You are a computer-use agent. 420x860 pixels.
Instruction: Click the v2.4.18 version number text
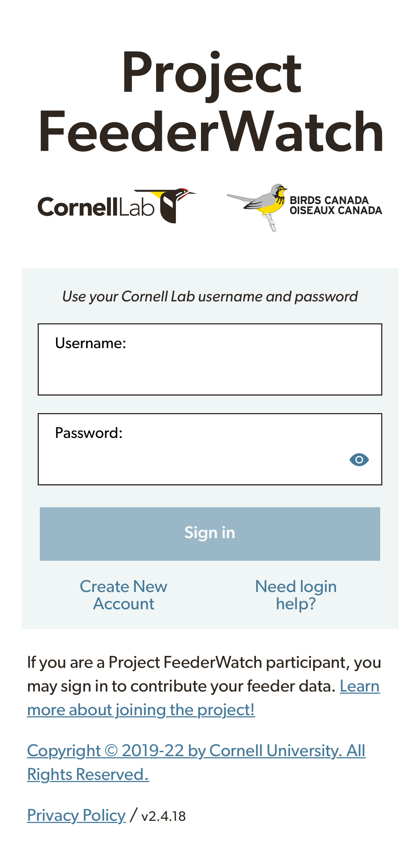pos(164,816)
